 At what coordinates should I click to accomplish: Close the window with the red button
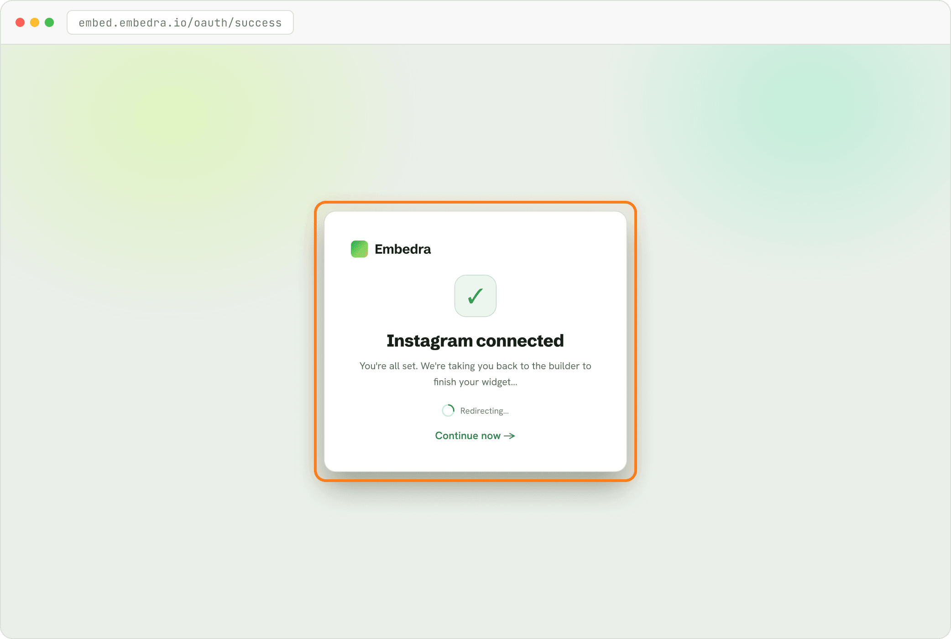(x=20, y=22)
